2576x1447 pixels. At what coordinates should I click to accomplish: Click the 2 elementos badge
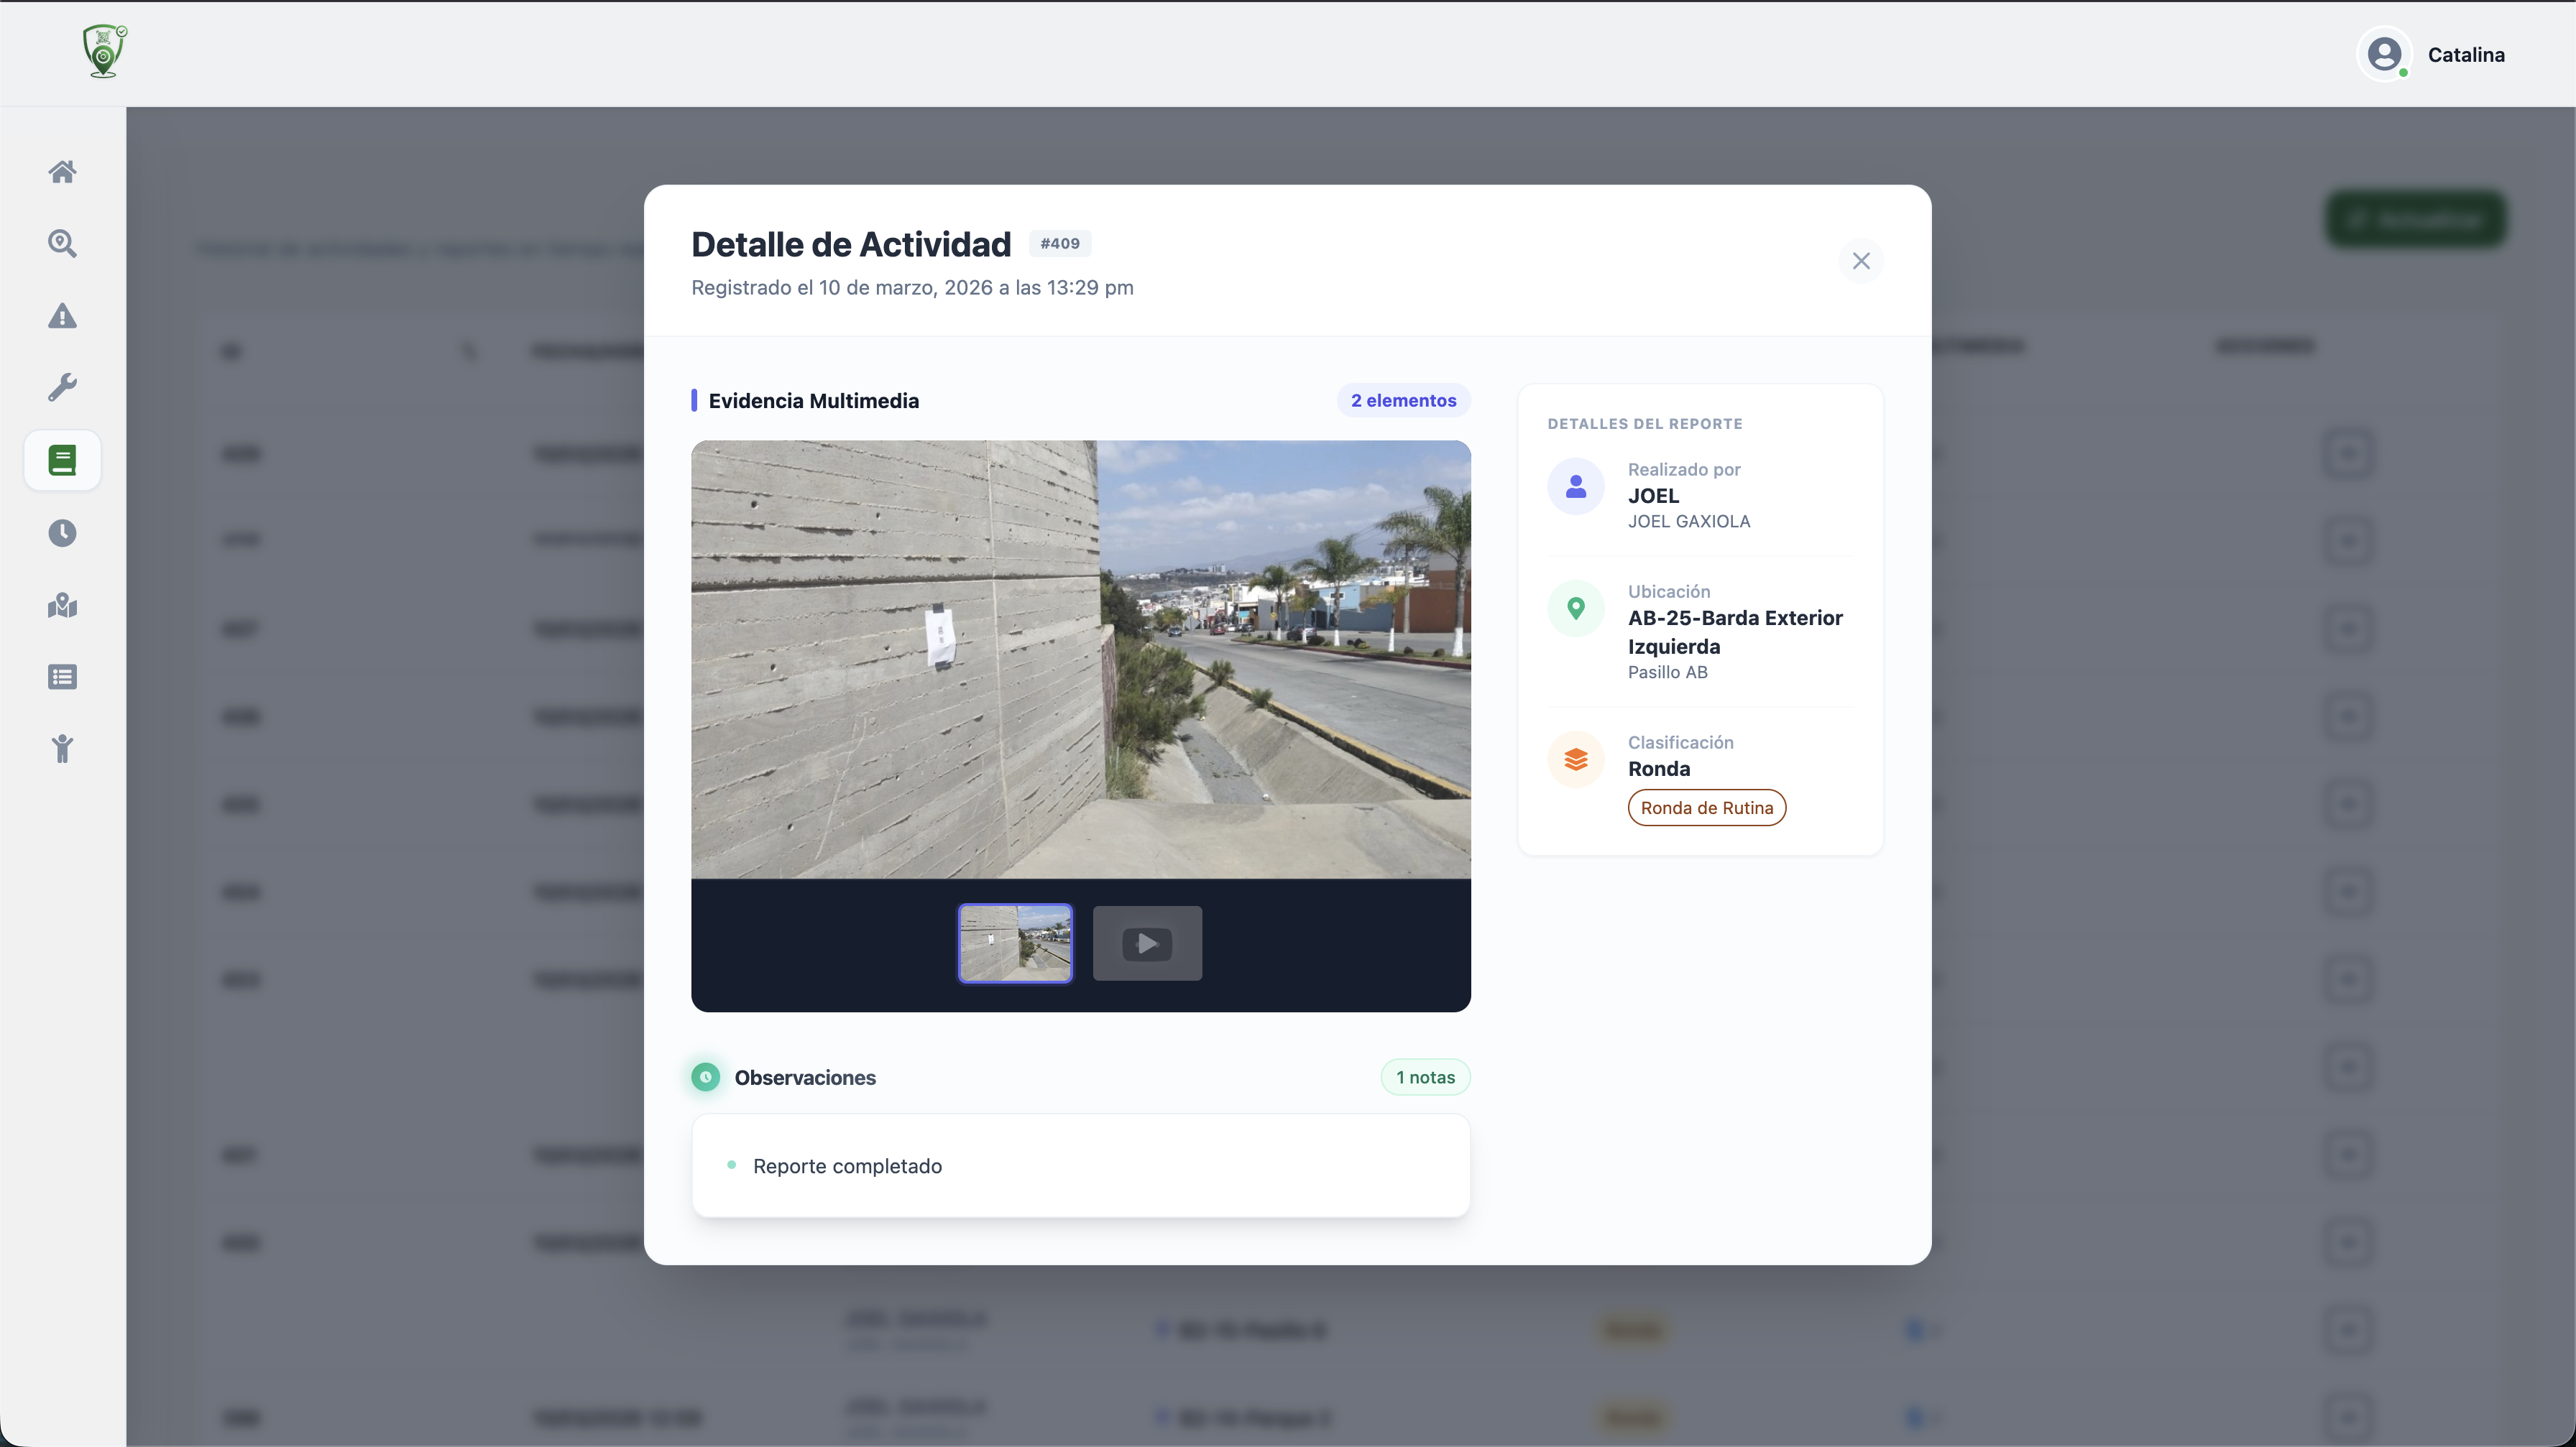1403,401
